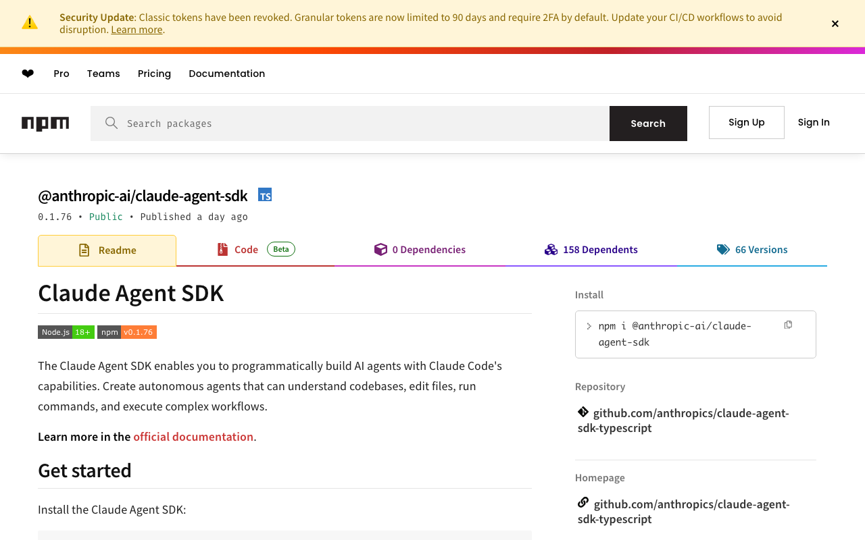
Task: Click the Beta label on Code tab
Action: pos(281,249)
